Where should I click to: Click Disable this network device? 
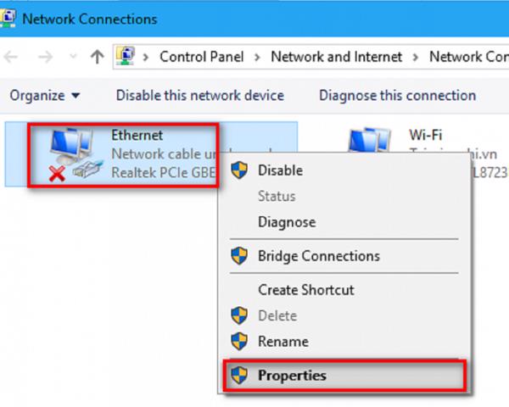click(199, 95)
